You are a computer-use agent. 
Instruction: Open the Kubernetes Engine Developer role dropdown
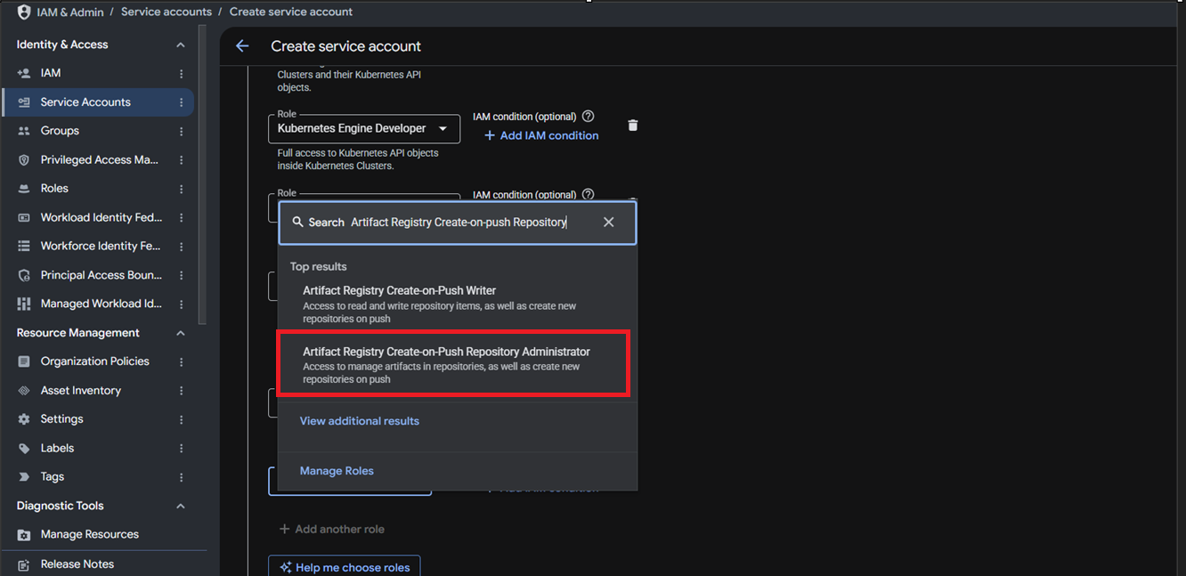364,128
